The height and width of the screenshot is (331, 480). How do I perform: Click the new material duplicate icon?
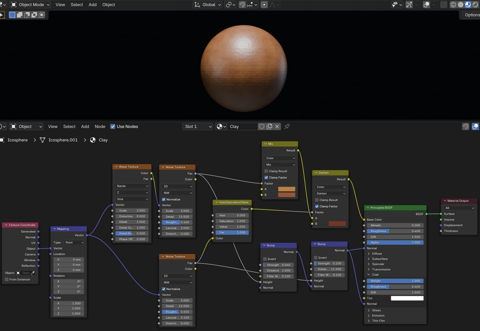(270, 126)
